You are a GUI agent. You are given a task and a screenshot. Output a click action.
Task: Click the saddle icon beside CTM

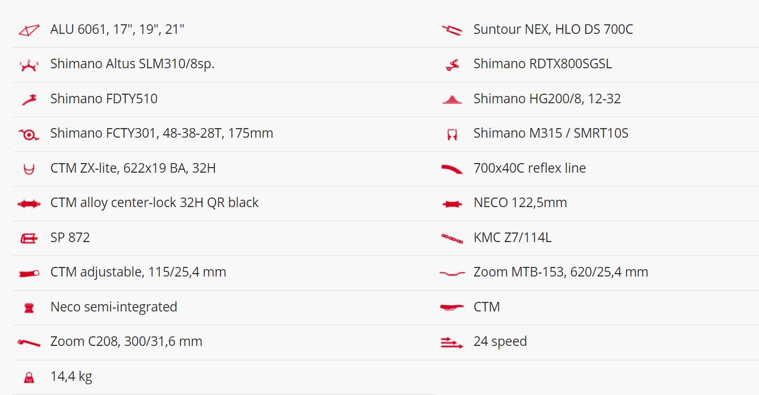452,308
